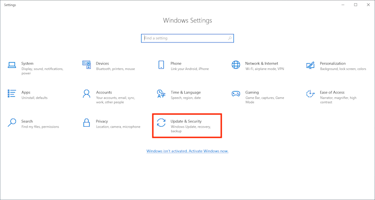Viewport: 375px width, 200px height.
Task: Click the Accounts title text
Action: pyautogui.click(x=104, y=92)
